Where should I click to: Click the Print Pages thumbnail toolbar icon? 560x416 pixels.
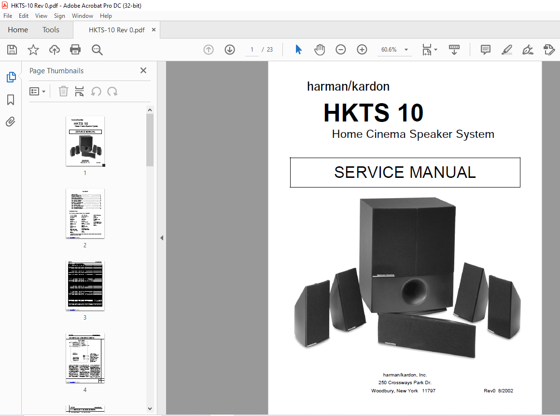(x=79, y=91)
